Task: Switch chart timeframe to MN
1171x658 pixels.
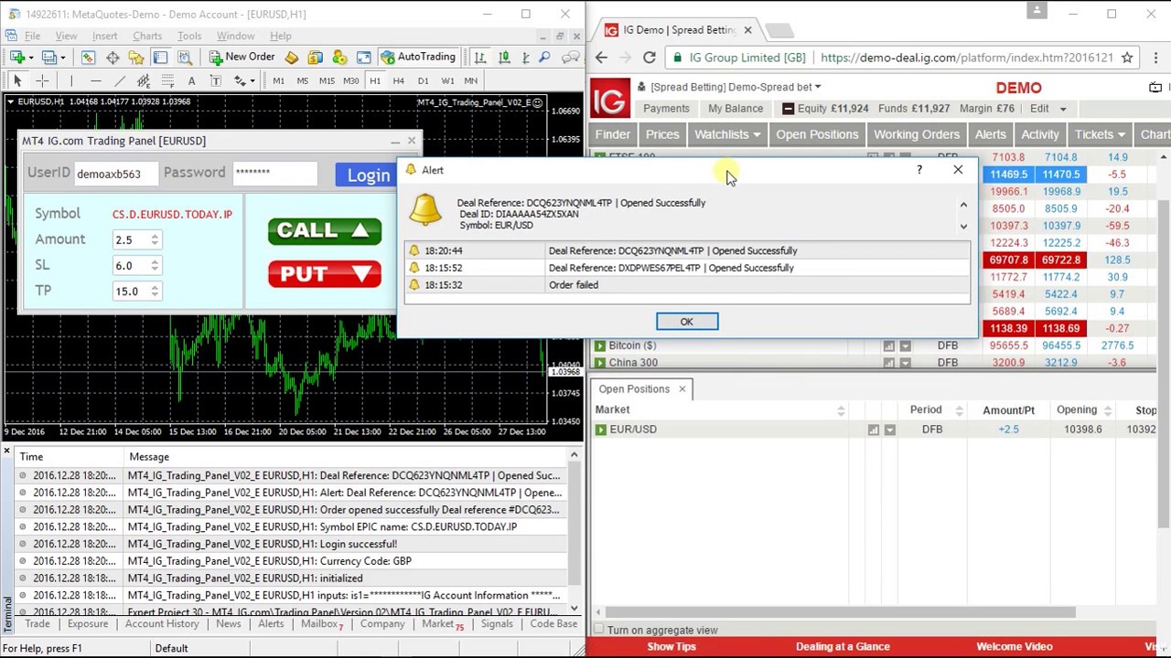Action: pos(470,80)
